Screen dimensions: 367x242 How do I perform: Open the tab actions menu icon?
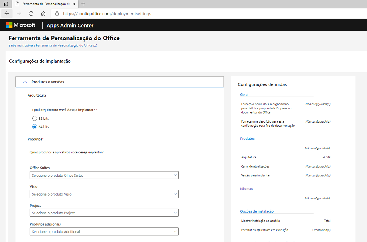6,4
